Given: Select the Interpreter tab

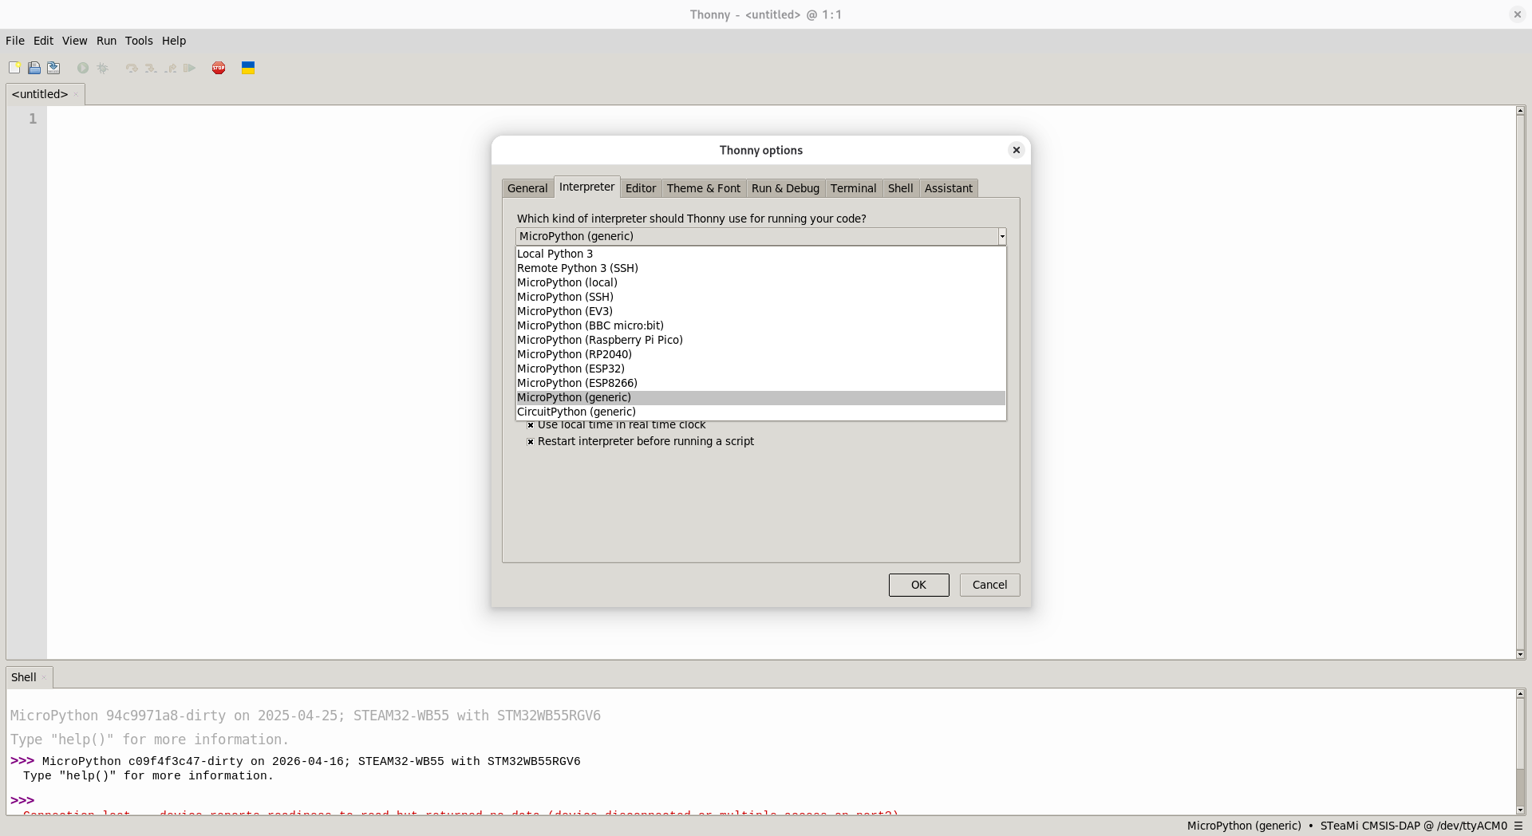Looking at the screenshot, I should [x=586, y=187].
